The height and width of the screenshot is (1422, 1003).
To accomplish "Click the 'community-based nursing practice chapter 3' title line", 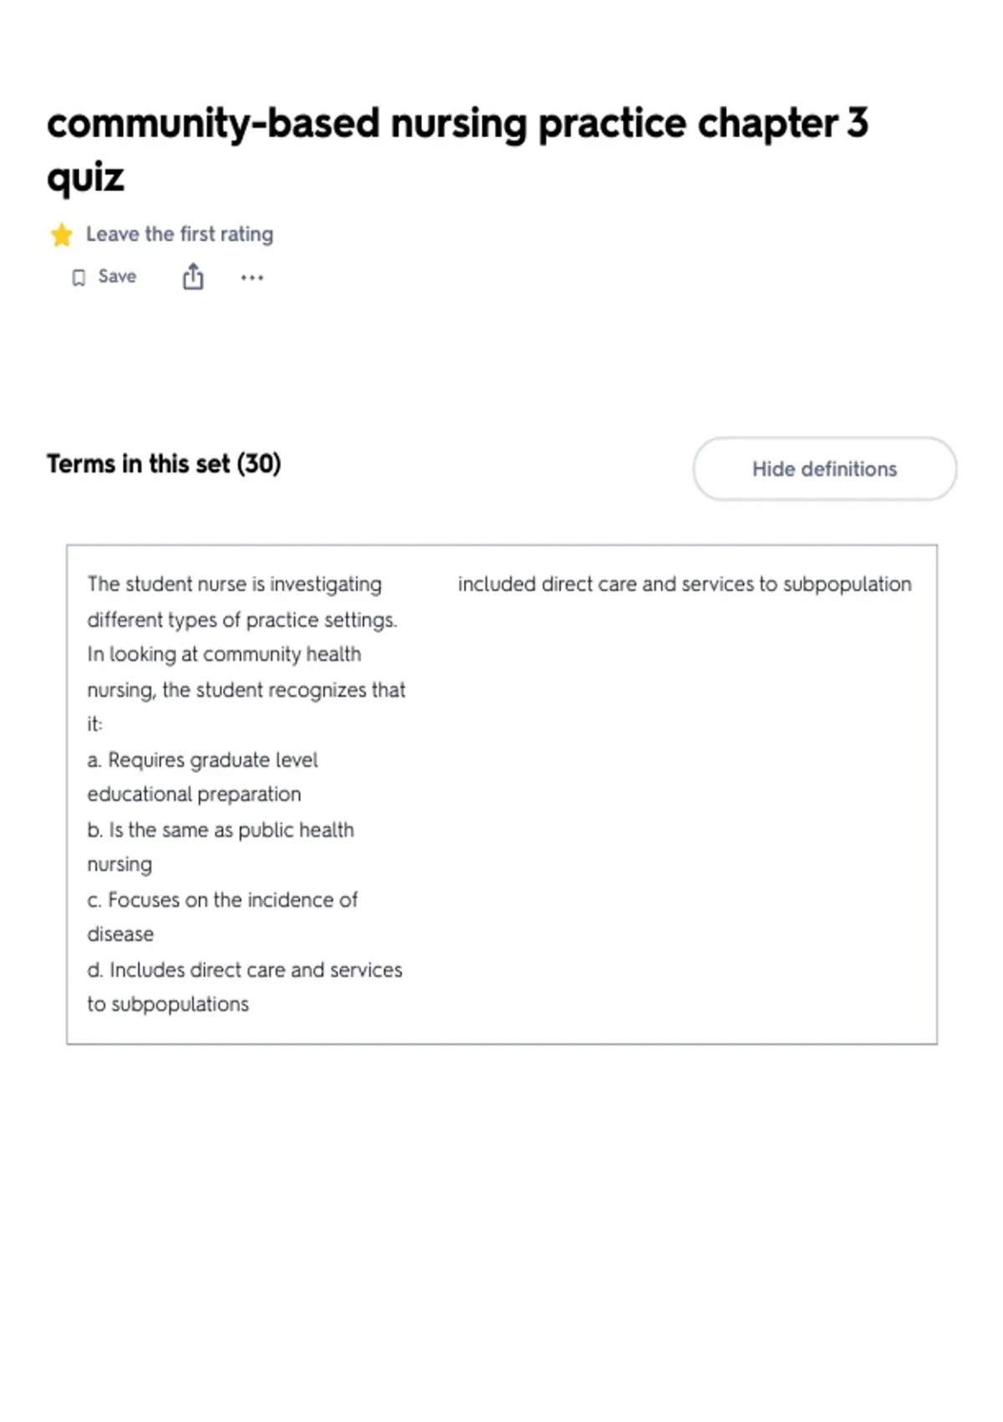I will coord(457,125).
